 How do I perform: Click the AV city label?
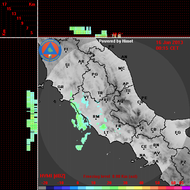[157, 153]
